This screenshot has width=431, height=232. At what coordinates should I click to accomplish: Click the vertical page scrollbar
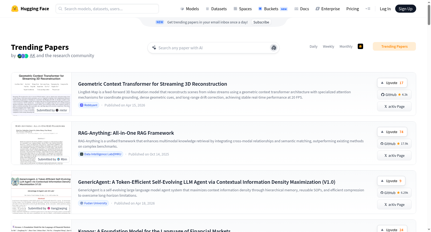(x=429, y=15)
